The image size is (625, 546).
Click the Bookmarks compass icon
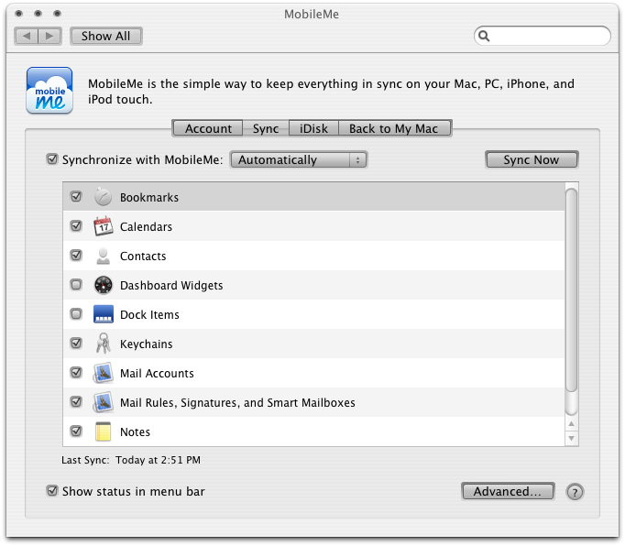(x=104, y=197)
